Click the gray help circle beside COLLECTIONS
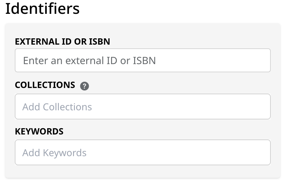Viewport: 289px width, 186px height. (84, 86)
